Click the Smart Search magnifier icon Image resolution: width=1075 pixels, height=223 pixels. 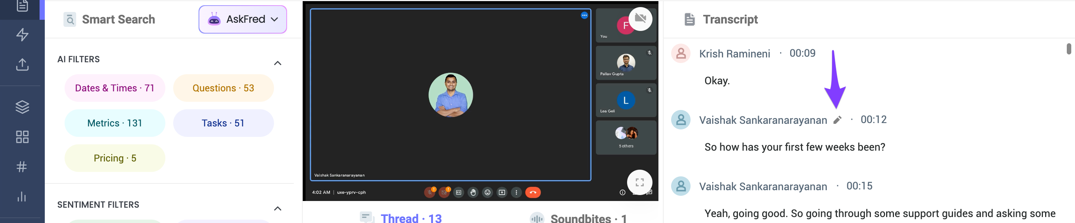[70, 19]
